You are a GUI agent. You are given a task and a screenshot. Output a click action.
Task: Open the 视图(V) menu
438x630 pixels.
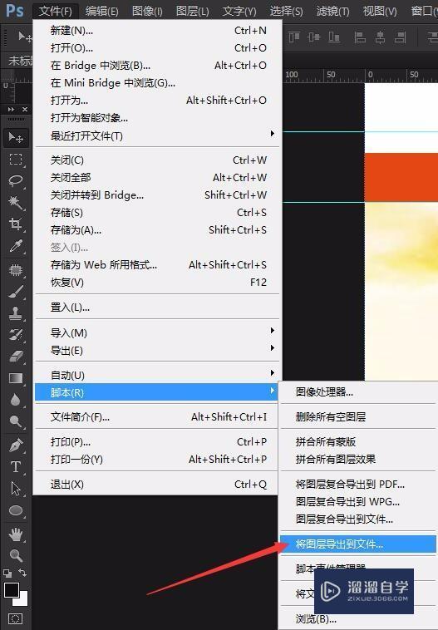pyautogui.click(x=380, y=12)
